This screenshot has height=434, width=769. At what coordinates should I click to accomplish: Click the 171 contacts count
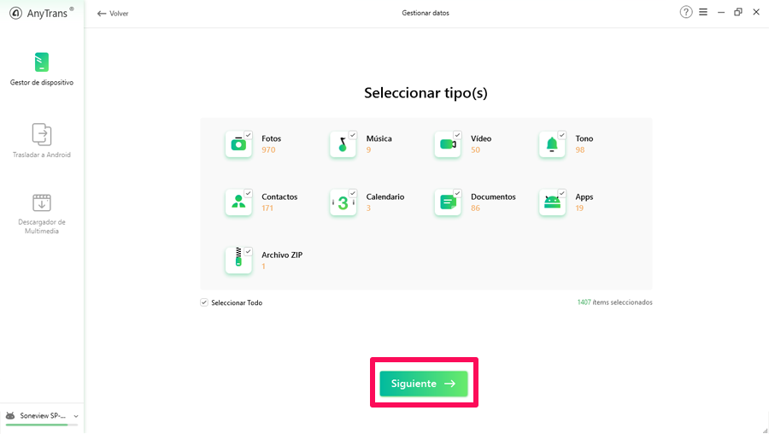[x=267, y=208]
